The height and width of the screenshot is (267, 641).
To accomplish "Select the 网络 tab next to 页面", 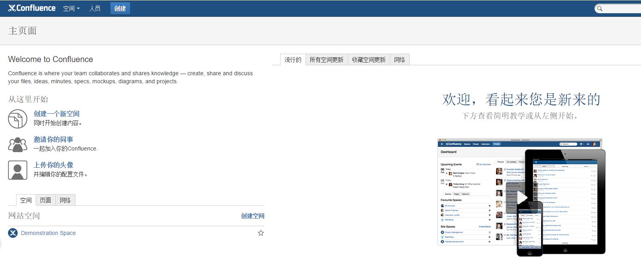I will pos(65,200).
